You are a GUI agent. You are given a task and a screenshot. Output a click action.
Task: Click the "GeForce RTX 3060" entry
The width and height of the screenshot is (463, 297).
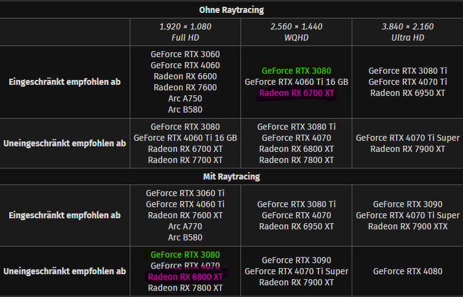[x=186, y=54]
